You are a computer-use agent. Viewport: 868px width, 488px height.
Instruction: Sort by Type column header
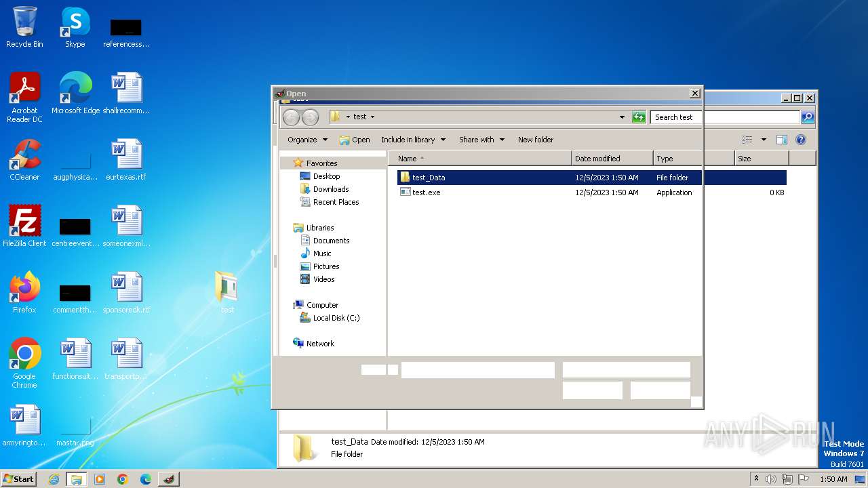click(694, 159)
